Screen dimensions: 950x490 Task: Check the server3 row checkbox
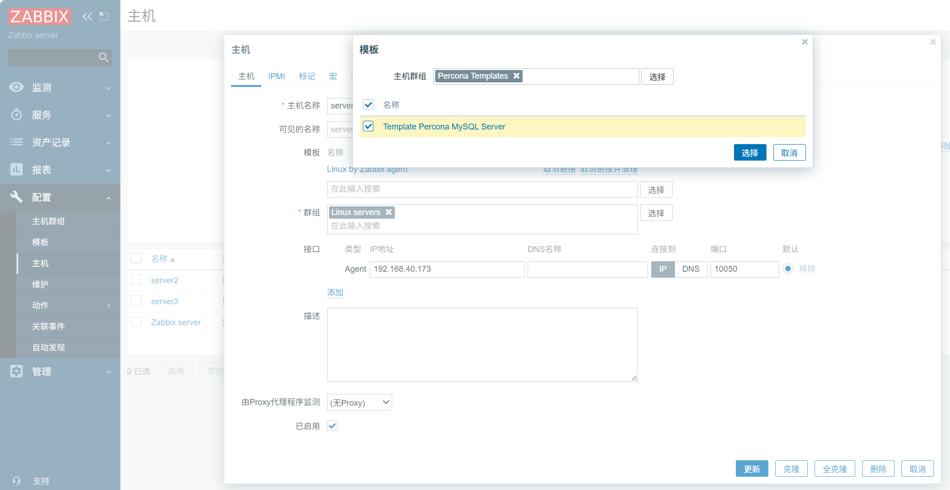tap(136, 301)
